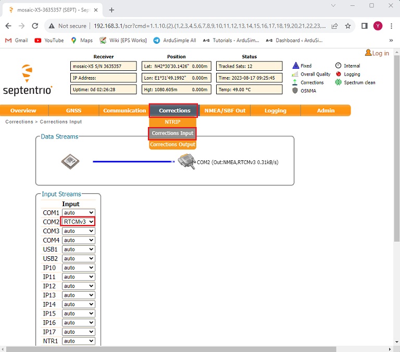Click the Overall Quality signal bars icon
The height and width of the screenshot is (352, 400).
tap(295, 74)
